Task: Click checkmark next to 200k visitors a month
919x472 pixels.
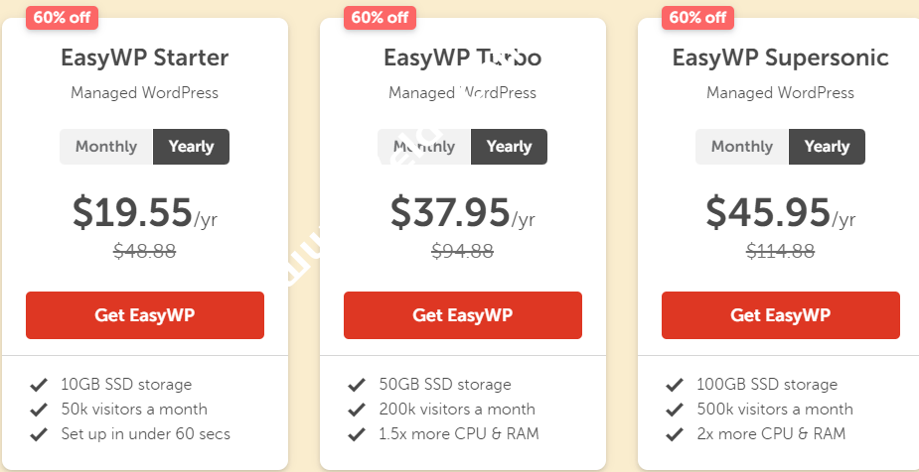Action: coord(357,409)
